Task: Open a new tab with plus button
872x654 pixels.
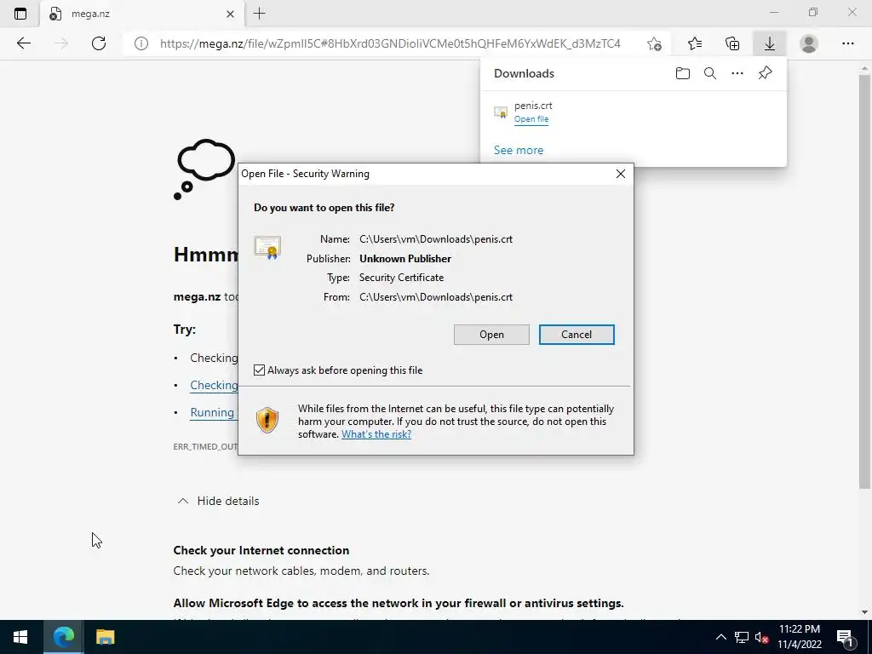Action: (x=259, y=14)
